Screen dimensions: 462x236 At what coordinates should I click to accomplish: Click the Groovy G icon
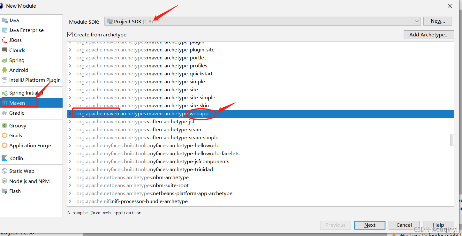click(4, 126)
